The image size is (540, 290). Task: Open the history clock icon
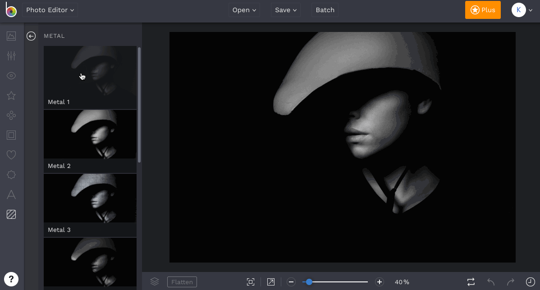coord(531,282)
